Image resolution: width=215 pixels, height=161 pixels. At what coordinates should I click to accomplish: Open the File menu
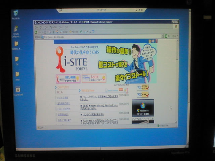(x=36, y=28)
